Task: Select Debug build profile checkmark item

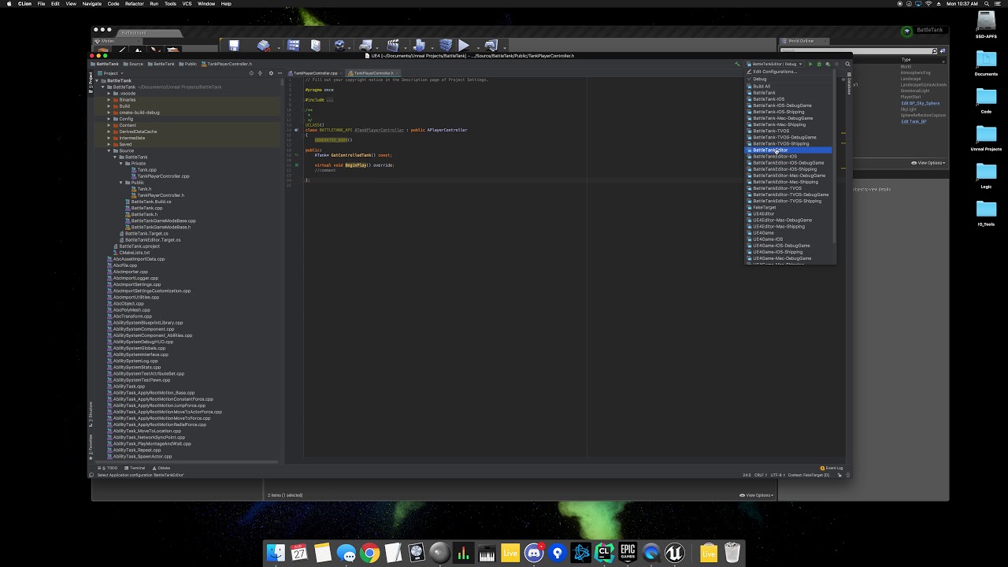Action: [759, 80]
